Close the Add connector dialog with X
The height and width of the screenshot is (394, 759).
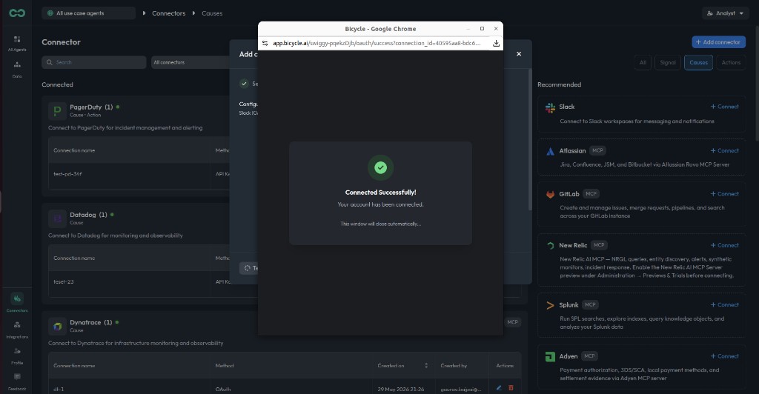[x=519, y=53]
